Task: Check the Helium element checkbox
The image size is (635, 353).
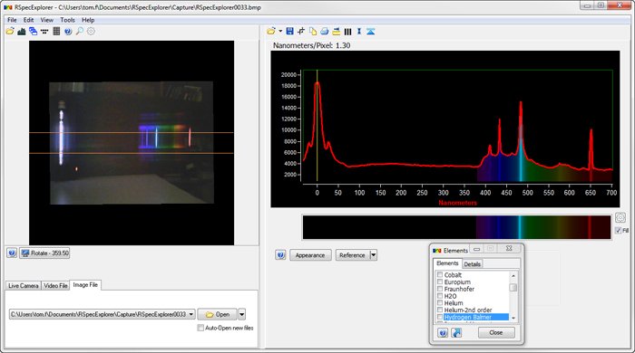Action: click(440, 303)
